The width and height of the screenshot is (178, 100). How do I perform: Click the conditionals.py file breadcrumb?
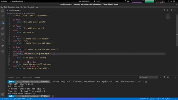[30, 13]
